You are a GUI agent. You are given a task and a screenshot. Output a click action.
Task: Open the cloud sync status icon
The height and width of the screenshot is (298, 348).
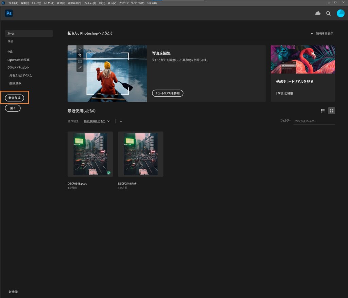(x=318, y=13)
